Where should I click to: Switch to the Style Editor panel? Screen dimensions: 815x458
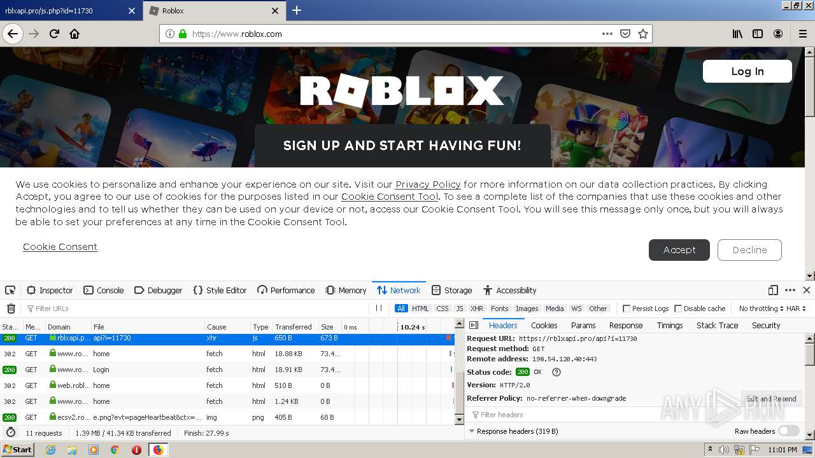click(x=220, y=290)
